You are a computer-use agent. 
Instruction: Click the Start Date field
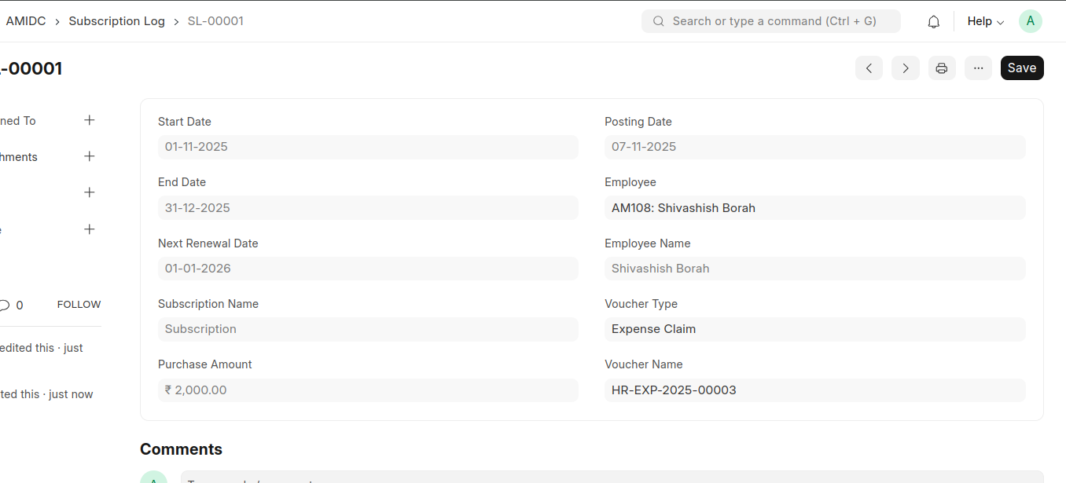coord(368,147)
